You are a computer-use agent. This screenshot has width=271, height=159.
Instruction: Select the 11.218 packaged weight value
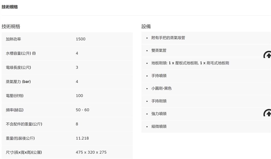coord(82,138)
